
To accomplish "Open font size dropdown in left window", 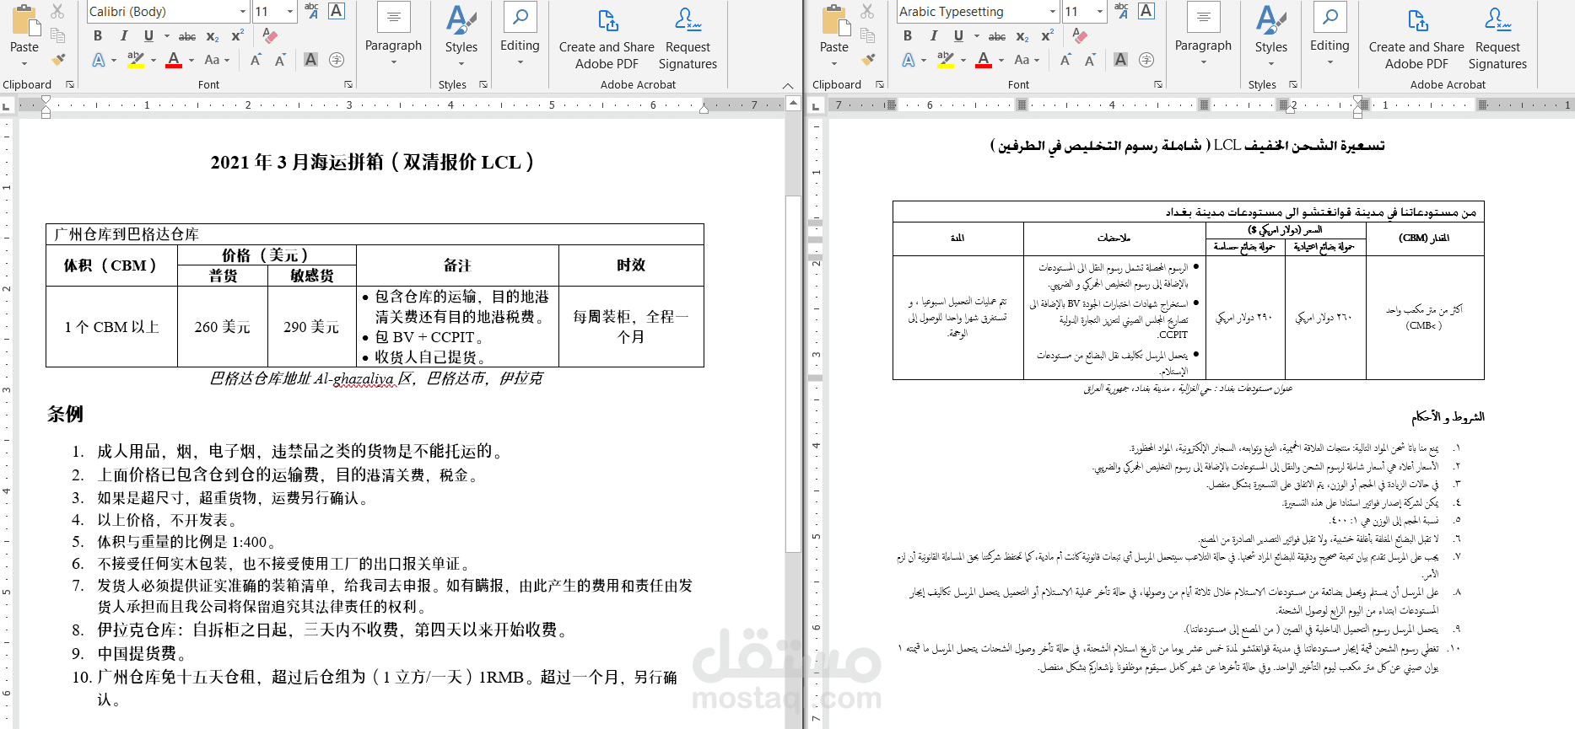I will click(x=290, y=12).
